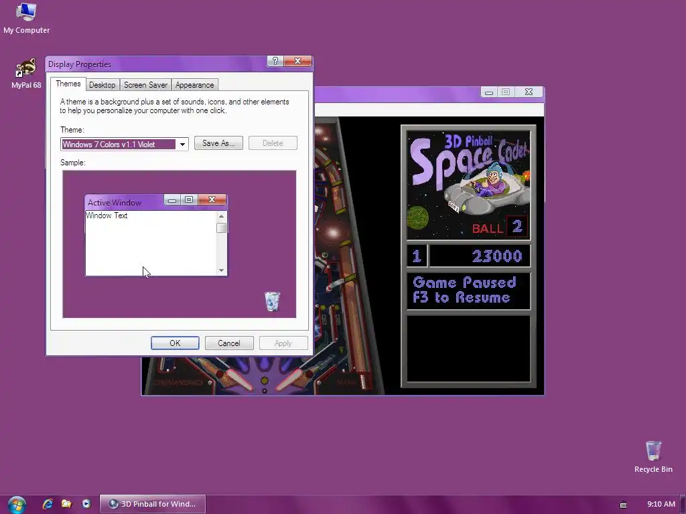This screenshot has height=514, width=686.
Task: Open the Screen Saver tab
Action: pyautogui.click(x=145, y=85)
